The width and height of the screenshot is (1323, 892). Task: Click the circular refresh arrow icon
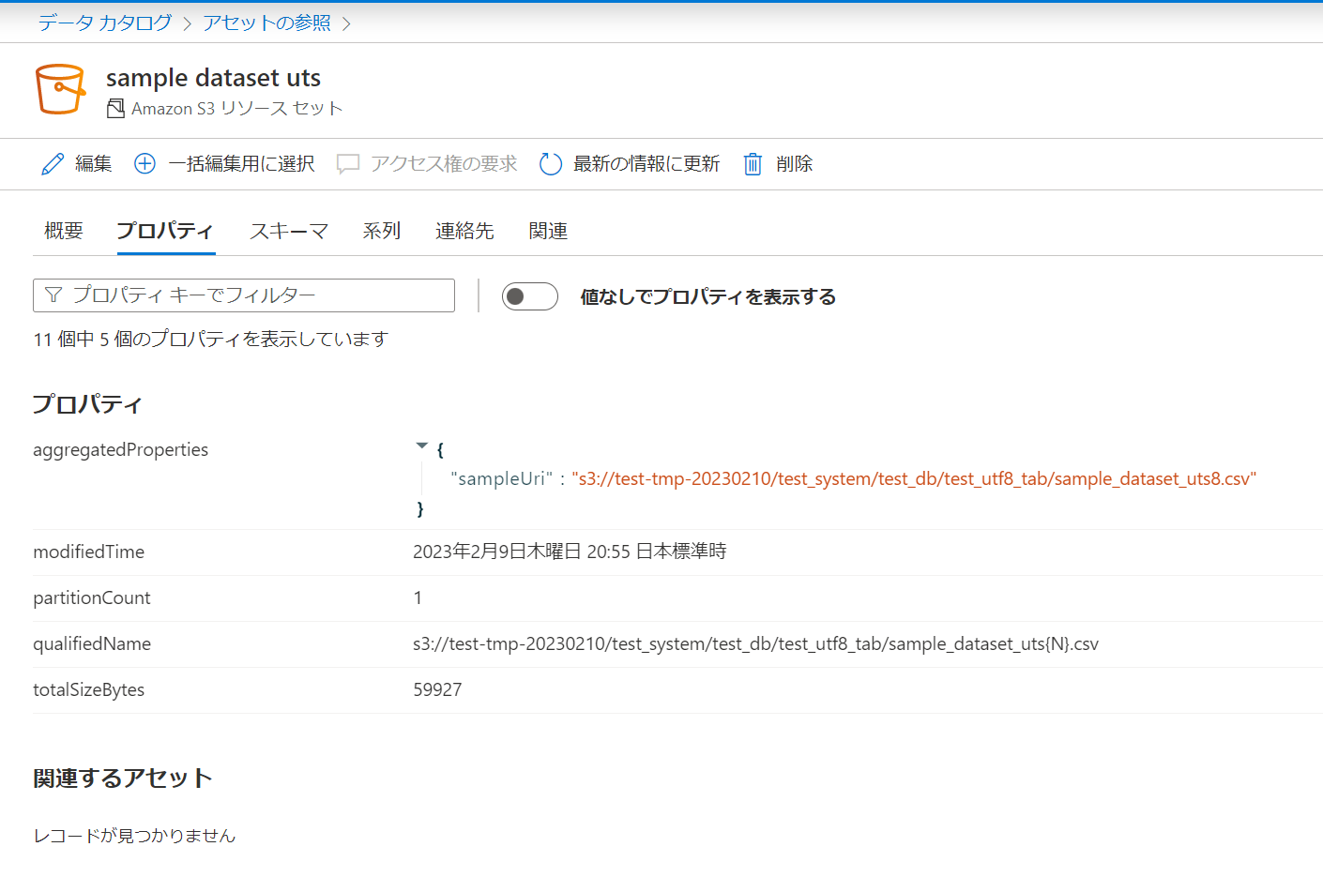coord(551,164)
